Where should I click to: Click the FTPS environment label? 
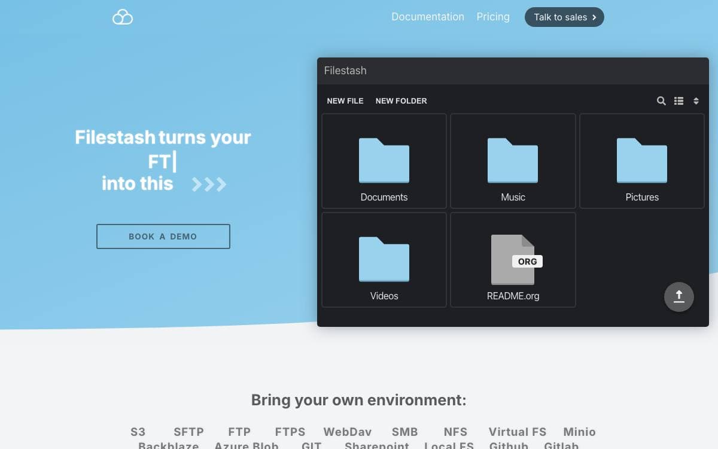(x=290, y=432)
